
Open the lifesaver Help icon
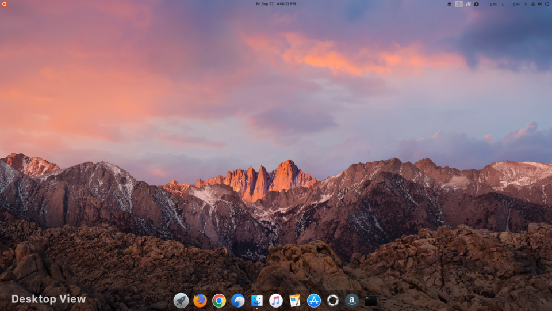point(333,301)
